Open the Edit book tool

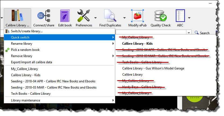click(65, 16)
